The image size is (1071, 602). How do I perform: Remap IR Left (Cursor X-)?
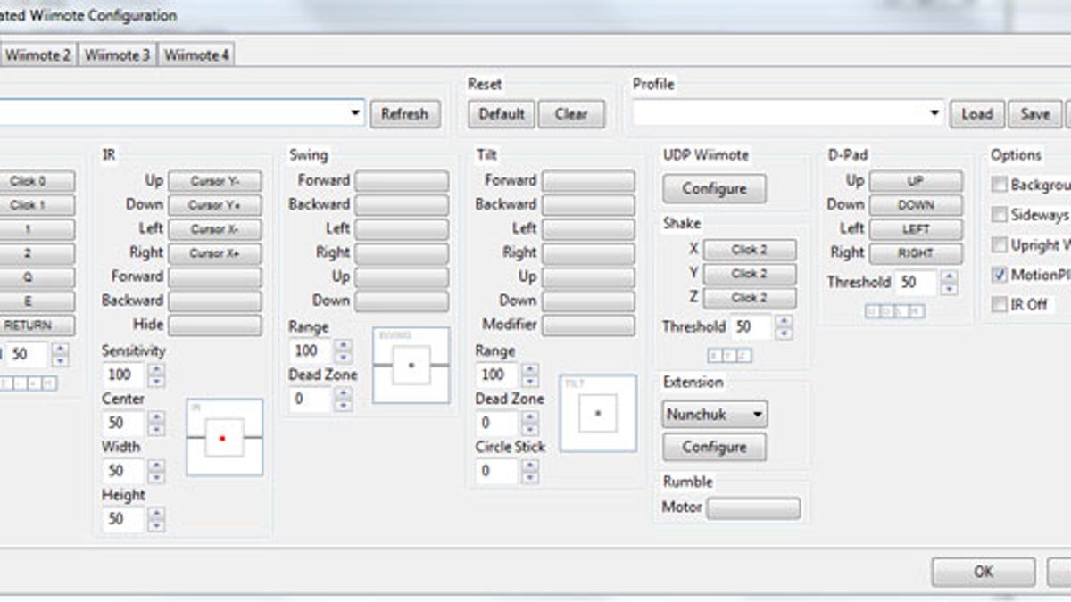[214, 229]
